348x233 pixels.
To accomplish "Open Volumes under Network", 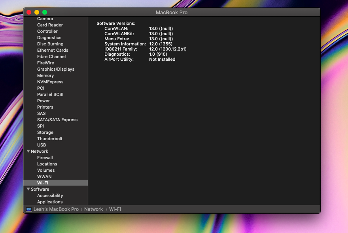I will (46, 170).
